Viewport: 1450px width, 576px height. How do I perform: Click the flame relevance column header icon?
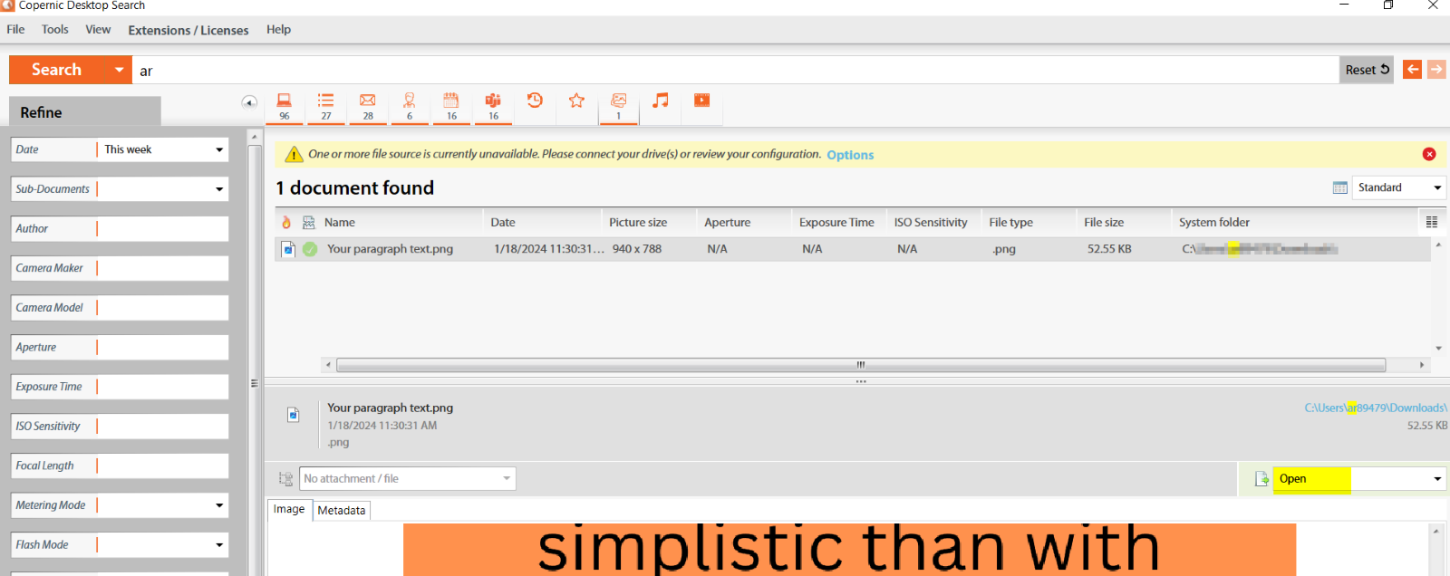(286, 222)
